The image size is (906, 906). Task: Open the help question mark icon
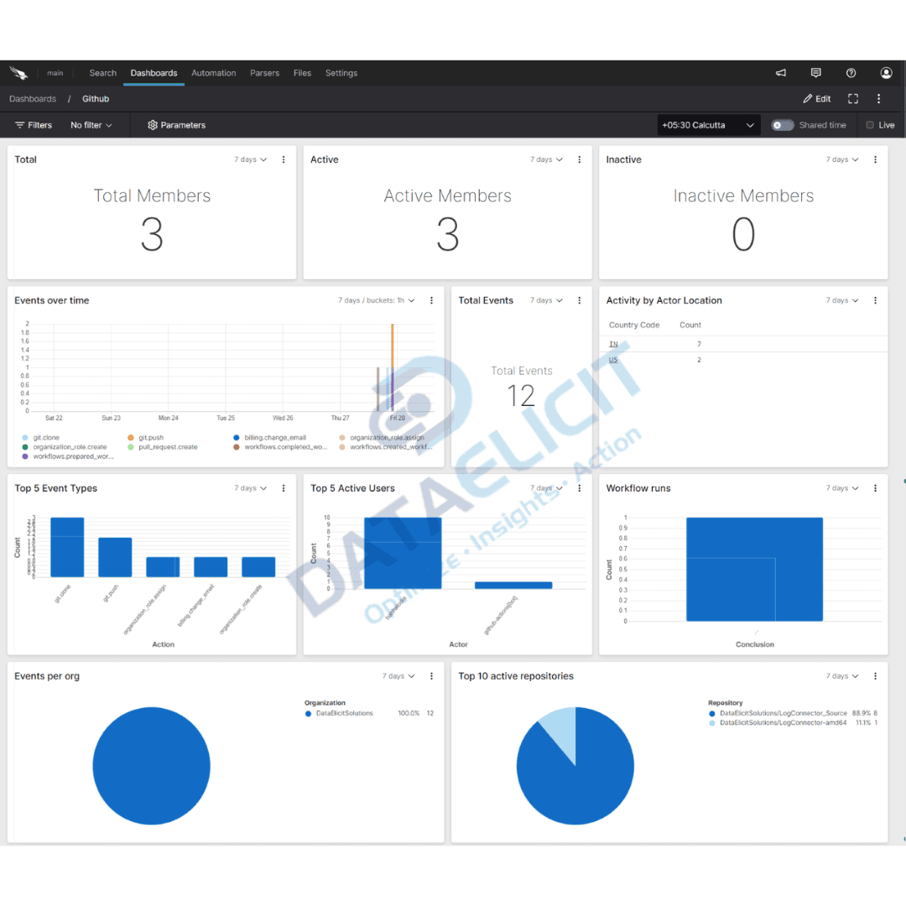851,73
